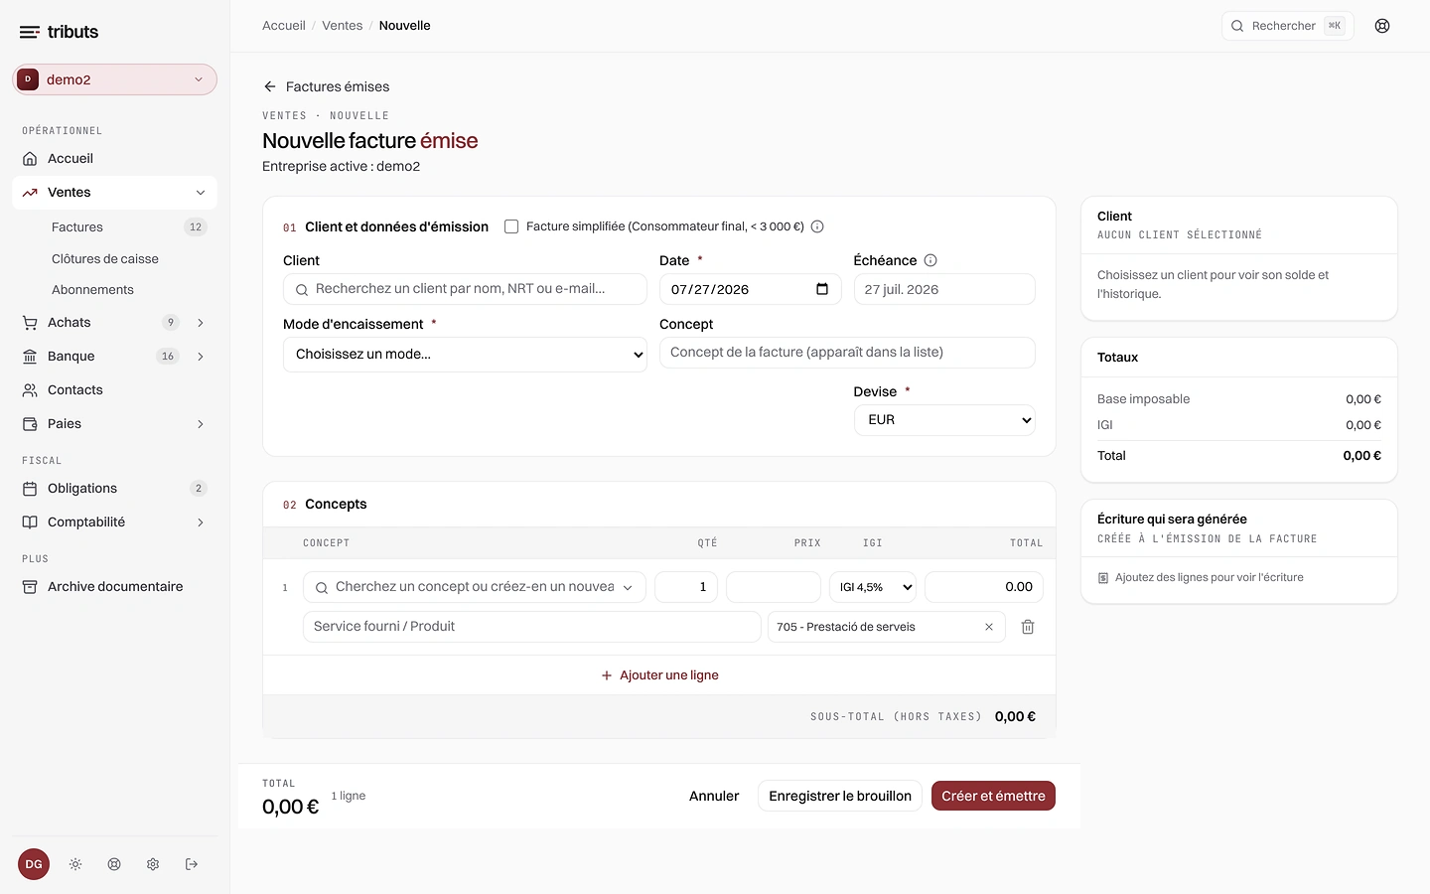1430x894 pixels.
Task: Click the client search input field
Action: 465,289
